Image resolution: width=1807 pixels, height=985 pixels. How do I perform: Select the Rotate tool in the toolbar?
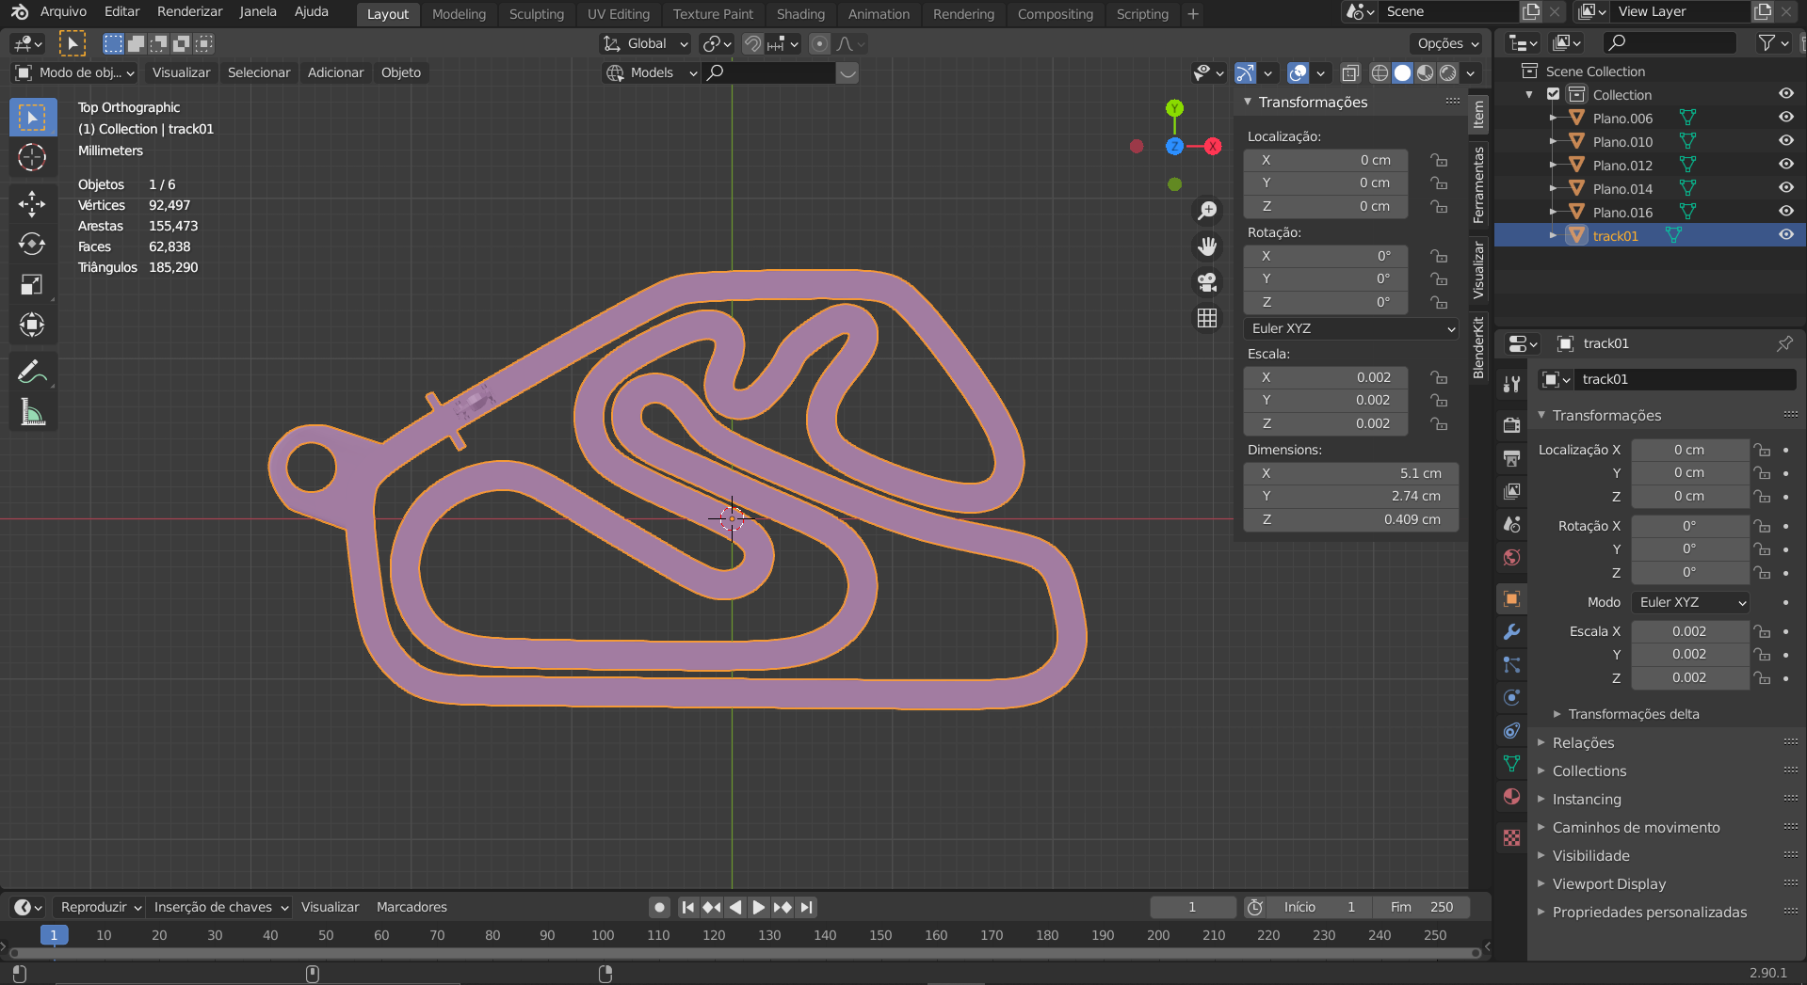[x=32, y=244]
